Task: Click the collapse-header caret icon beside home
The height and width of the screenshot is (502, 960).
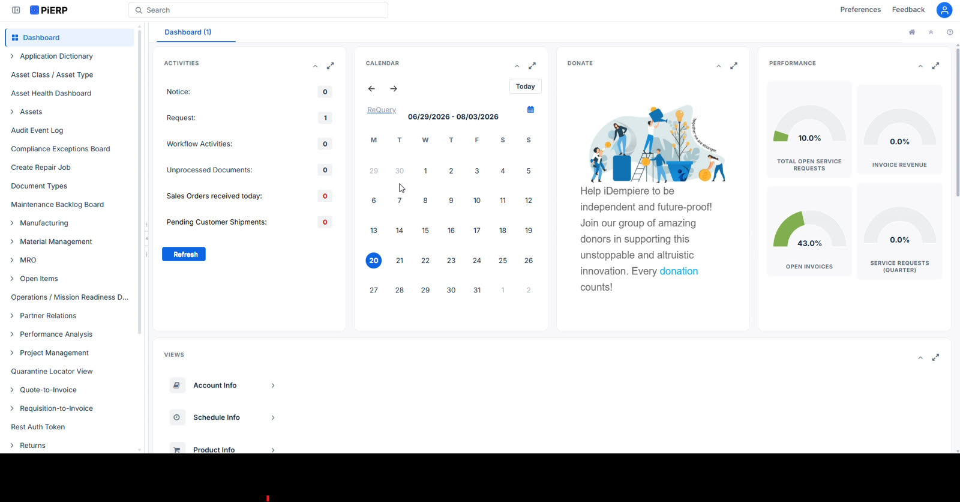Action: tap(931, 32)
